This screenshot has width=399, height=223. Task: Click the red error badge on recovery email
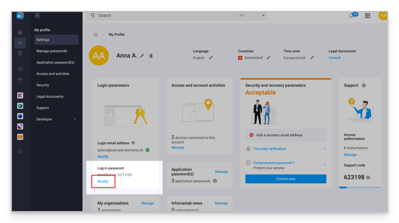pyautogui.click(x=251, y=135)
